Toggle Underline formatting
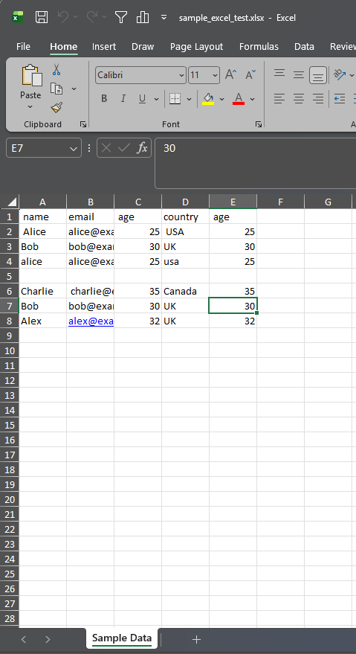Image resolution: width=356 pixels, height=654 pixels. point(142,98)
